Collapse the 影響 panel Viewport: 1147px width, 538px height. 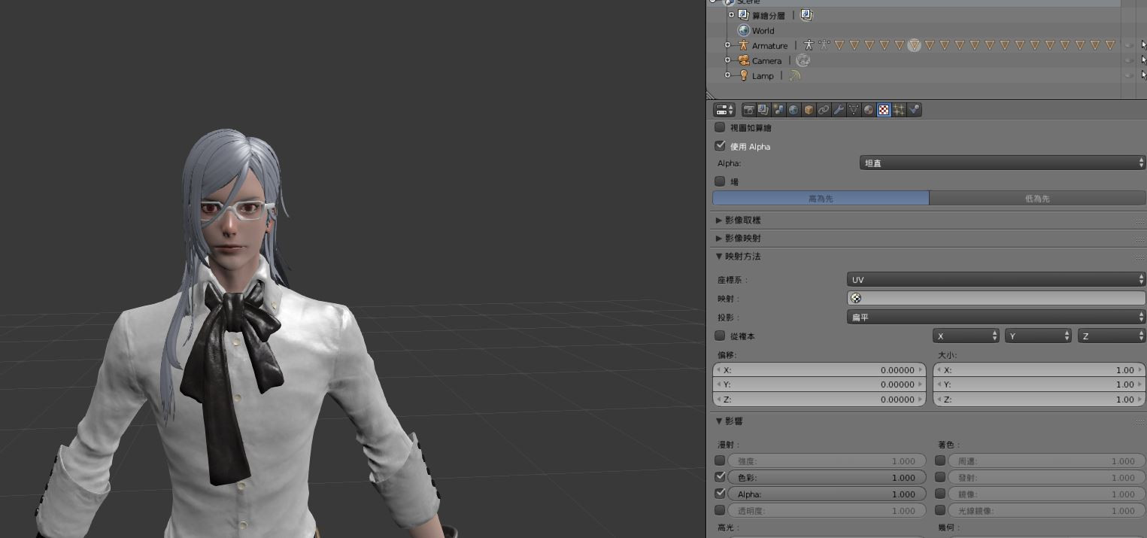point(719,421)
